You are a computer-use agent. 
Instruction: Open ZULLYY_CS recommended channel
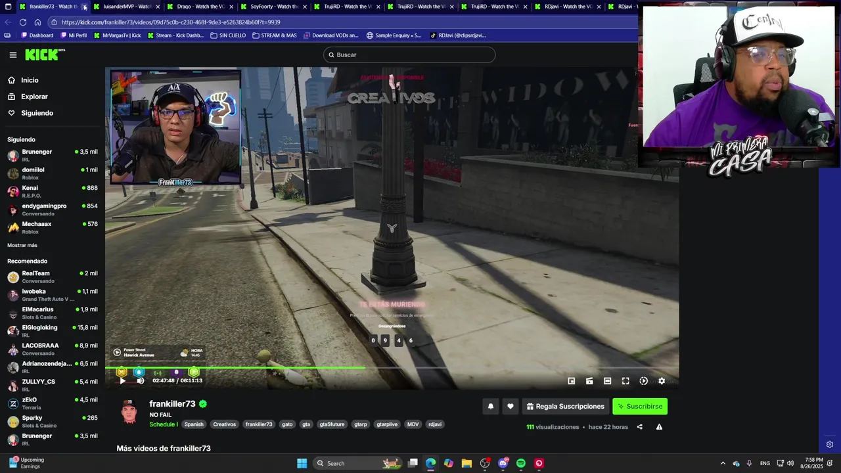pos(53,385)
